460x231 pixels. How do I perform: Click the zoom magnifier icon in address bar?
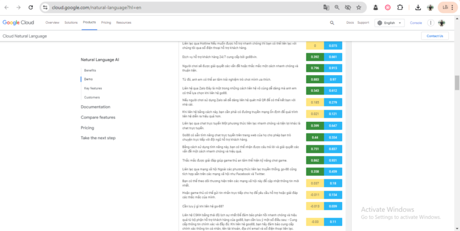pyautogui.click(x=337, y=8)
